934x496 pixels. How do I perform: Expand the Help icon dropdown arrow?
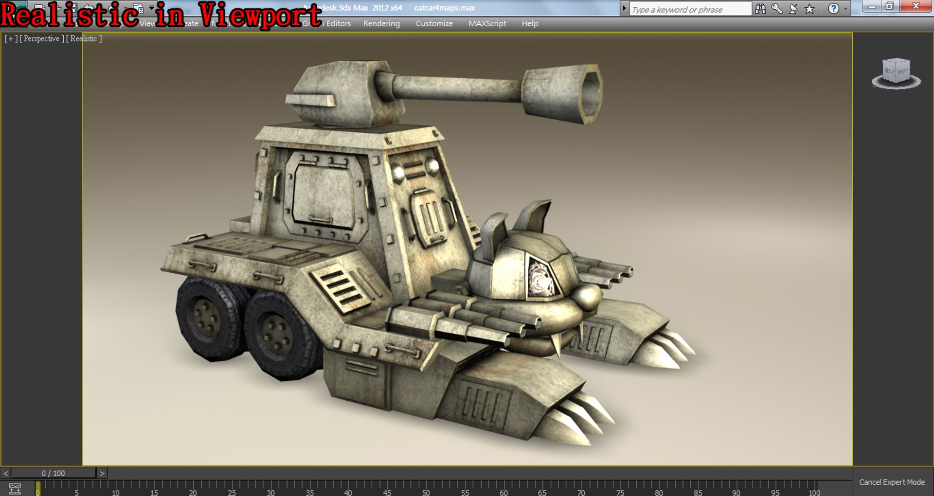tap(845, 8)
